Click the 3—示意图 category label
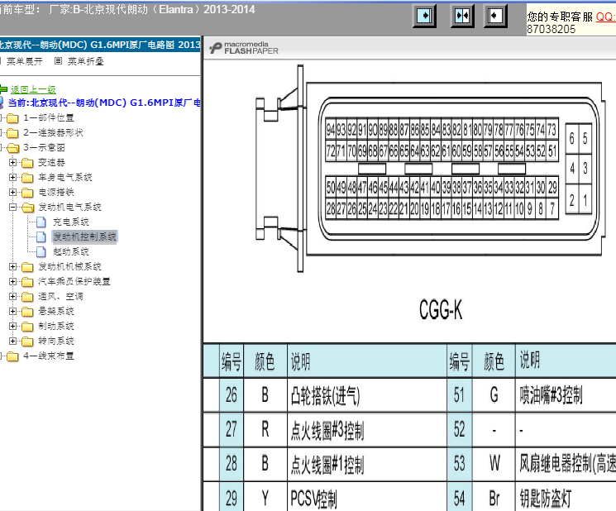Image resolution: width=616 pixels, height=511 pixels. tap(44, 148)
